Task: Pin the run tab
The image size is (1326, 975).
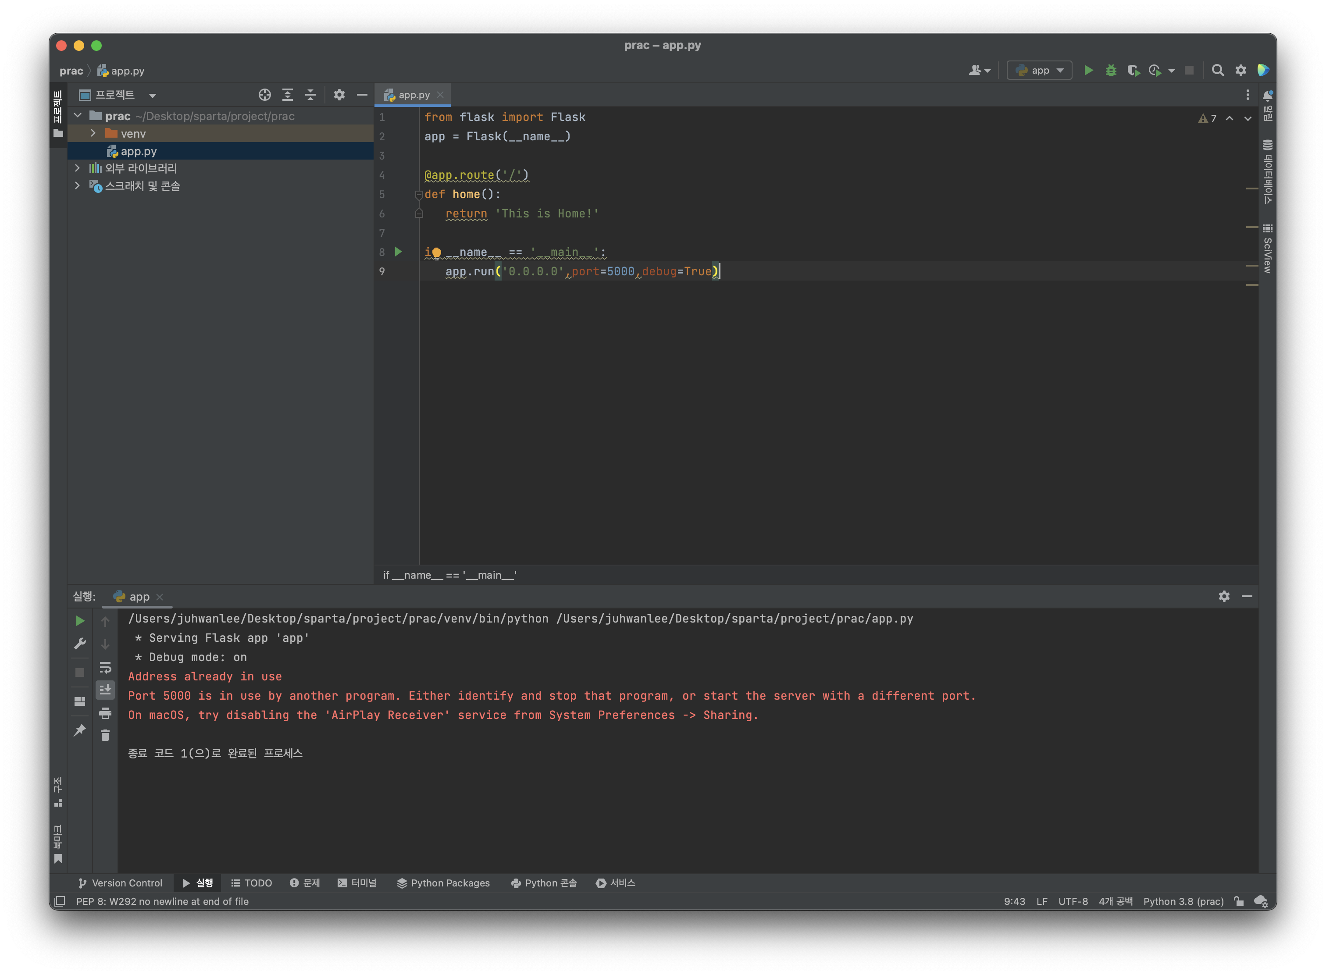Action: pyautogui.click(x=80, y=730)
